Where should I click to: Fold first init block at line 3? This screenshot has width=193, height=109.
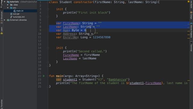48,9
